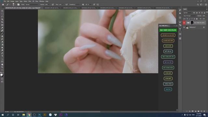208x117 pixels.
Task: Select the Lasso tool
Action: click(2, 17)
